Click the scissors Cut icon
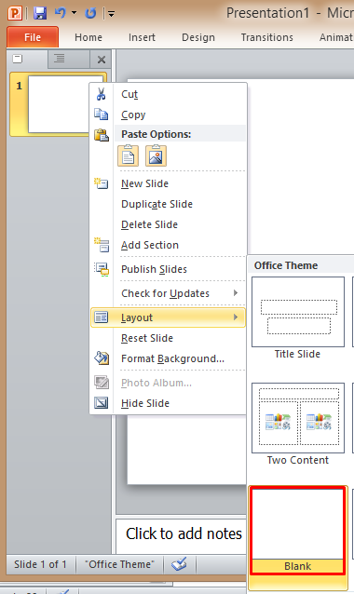This screenshot has height=594, width=354. [101, 94]
